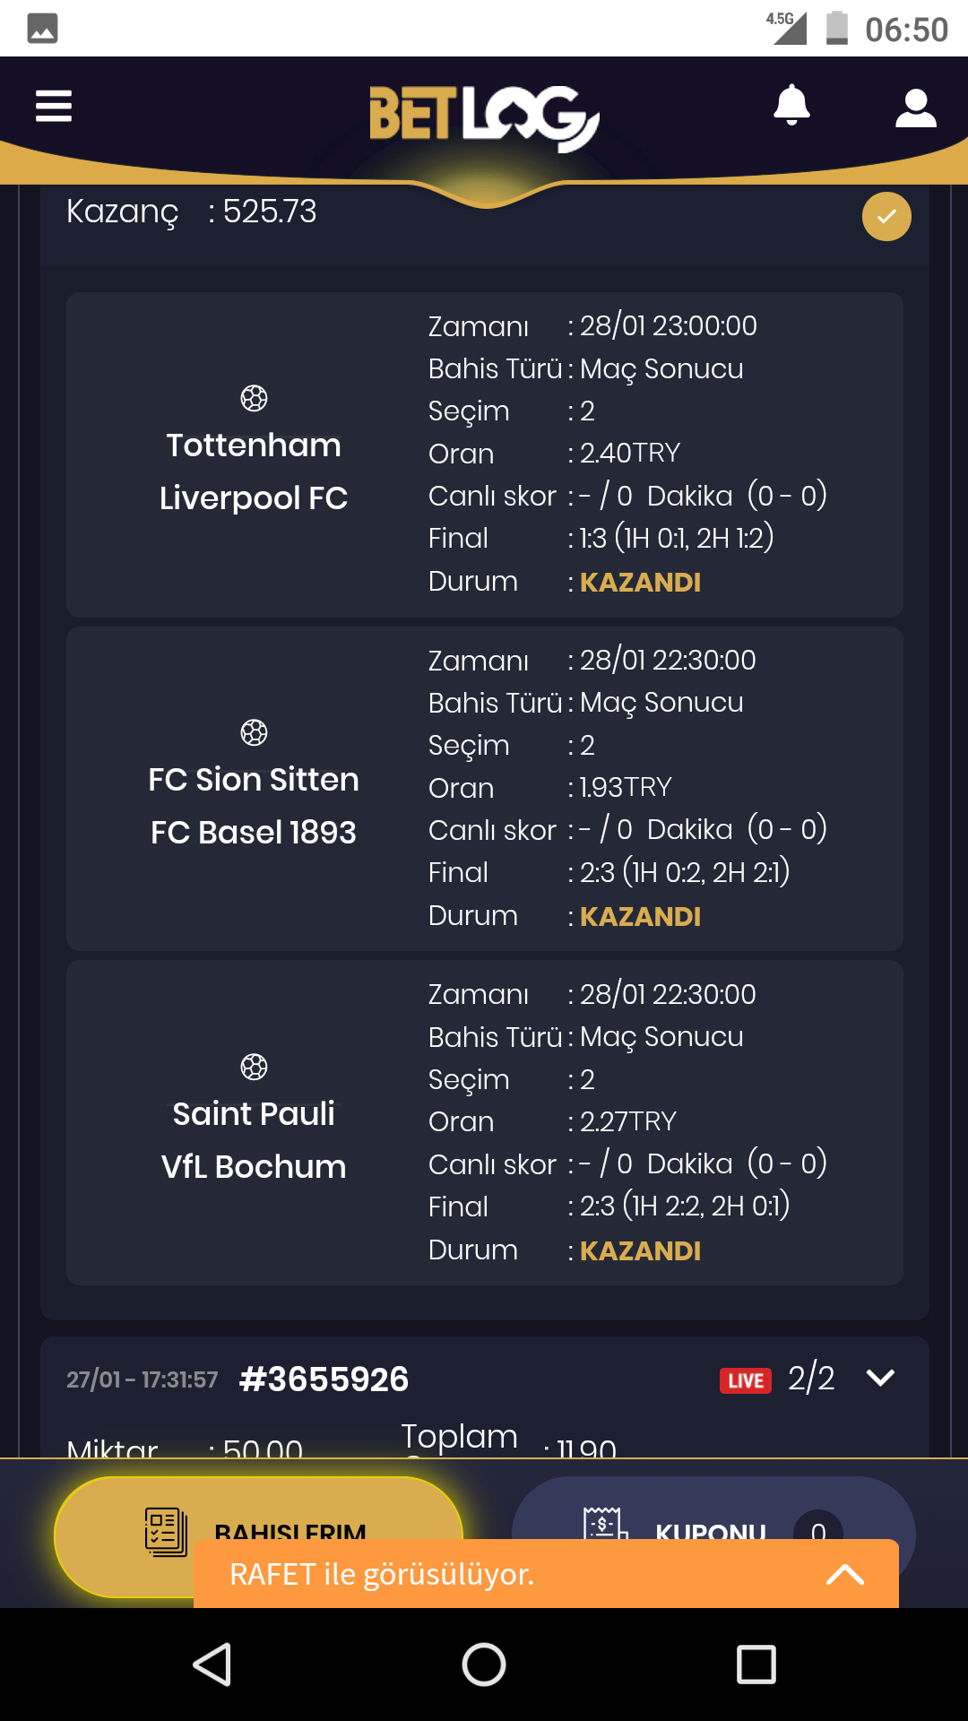Screen dimensions: 968x1721
Task: Tap the Android home button
Action: 484,1665
